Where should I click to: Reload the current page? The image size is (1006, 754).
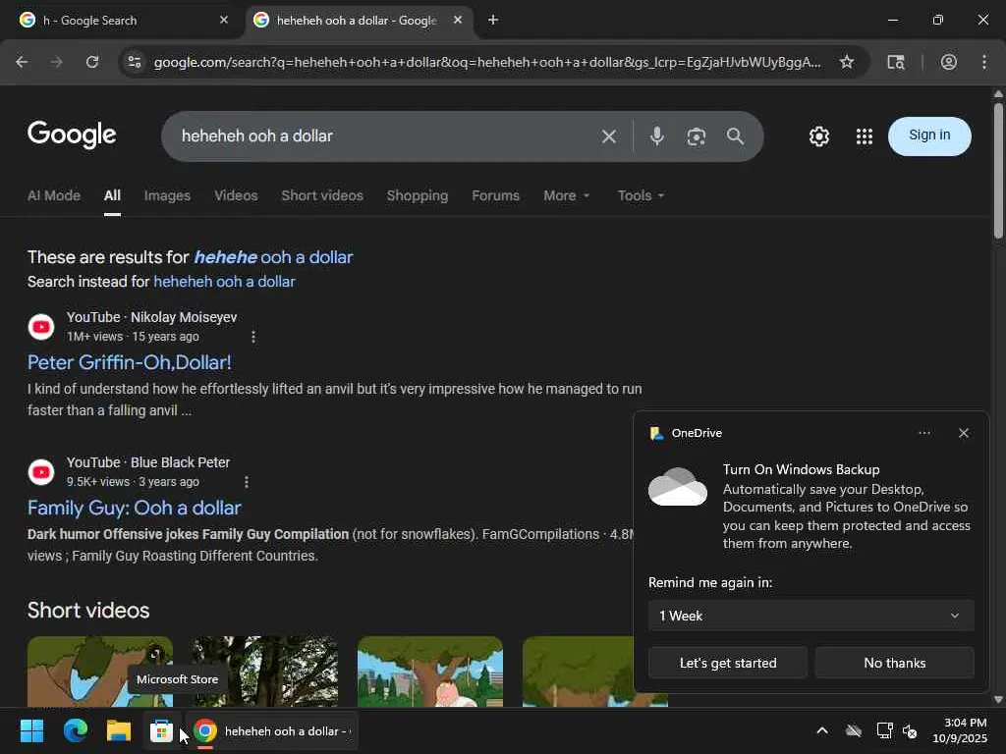click(92, 62)
